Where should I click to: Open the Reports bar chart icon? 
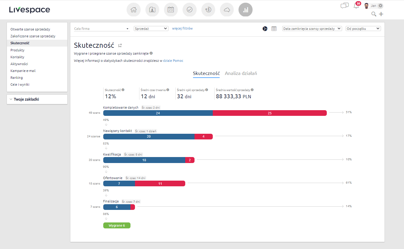[245, 10]
